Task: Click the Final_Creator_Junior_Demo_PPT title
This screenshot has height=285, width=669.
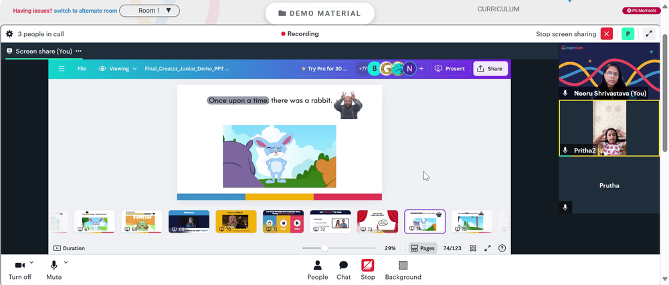Action: click(187, 69)
